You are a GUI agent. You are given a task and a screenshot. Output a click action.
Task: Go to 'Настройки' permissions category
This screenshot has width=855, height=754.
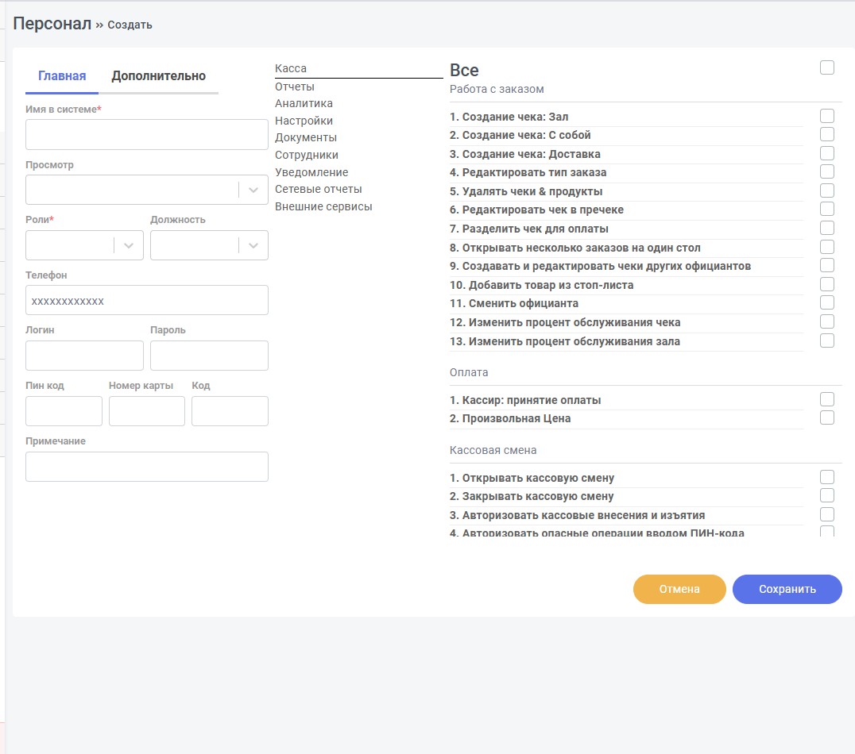304,121
